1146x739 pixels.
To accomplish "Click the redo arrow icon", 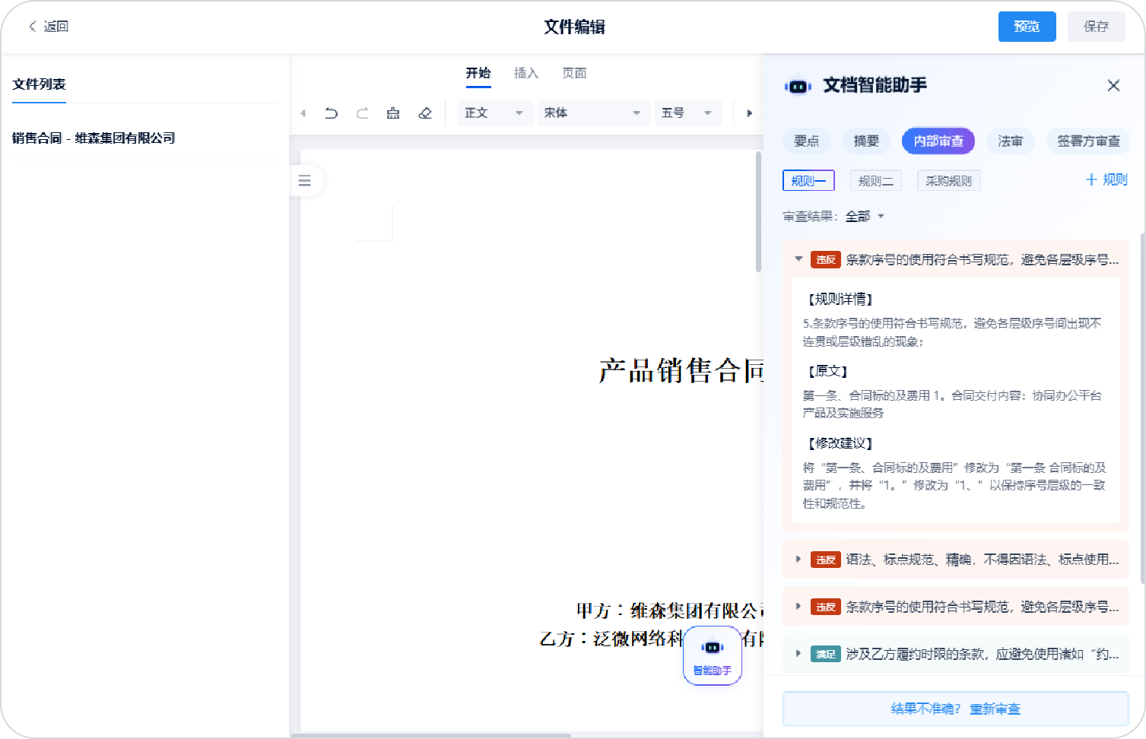I will pos(362,113).
